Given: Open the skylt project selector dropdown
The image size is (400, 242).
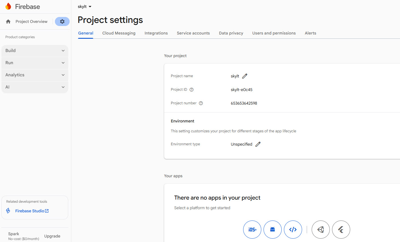Looking at the screenshot, I should pyautogui.click(x=85, y=7).
